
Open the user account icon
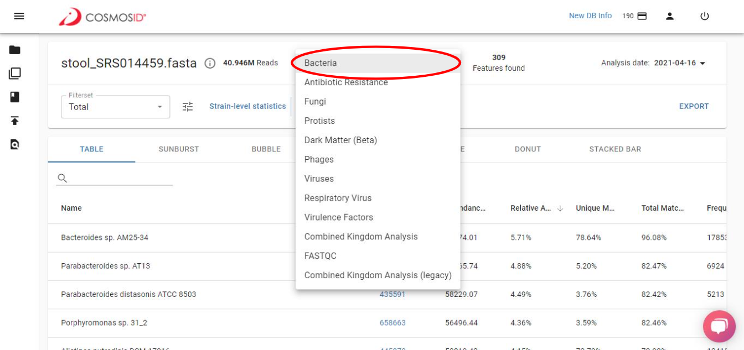(x=670, y=16)
